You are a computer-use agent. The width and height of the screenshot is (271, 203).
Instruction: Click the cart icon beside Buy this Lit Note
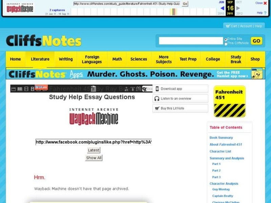[x=157, y=109]
